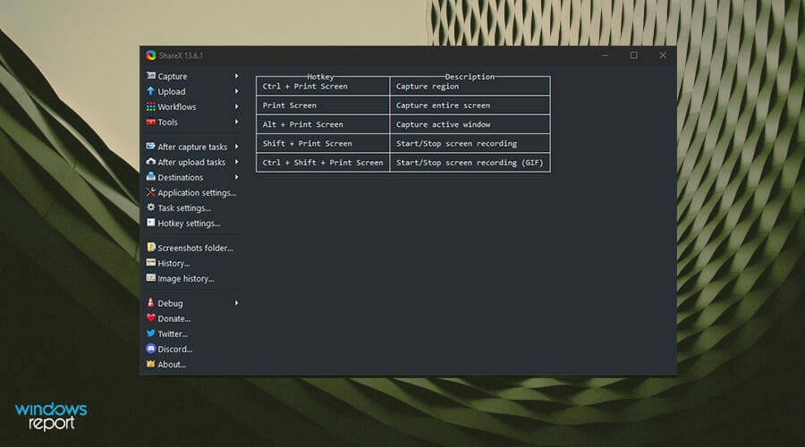The width and height of the screenshot is (805, 447).
Task: Select the Ctrl + Print Screen hotkey row
Action: click(x=403, y=86)
